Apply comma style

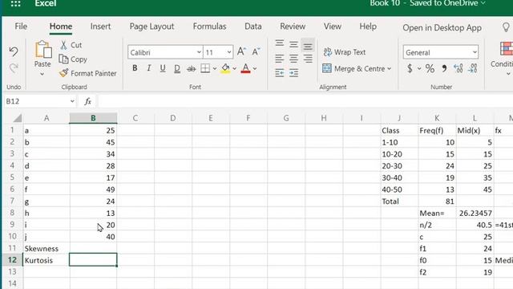point(444,68)
